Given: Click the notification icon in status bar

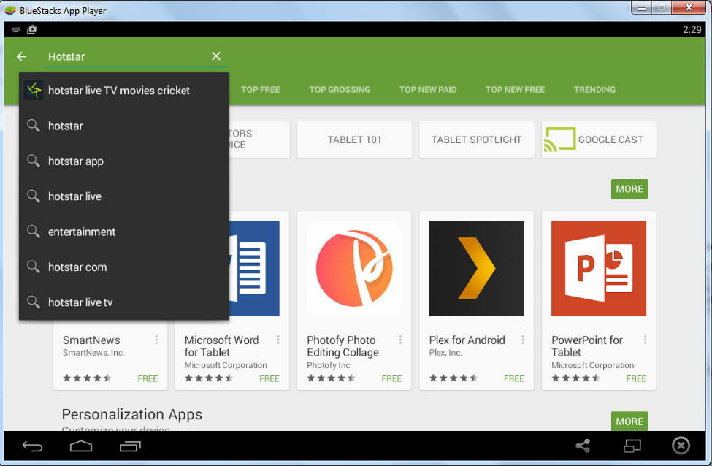Looking at the screenshot, I should [x=32, y=29].
